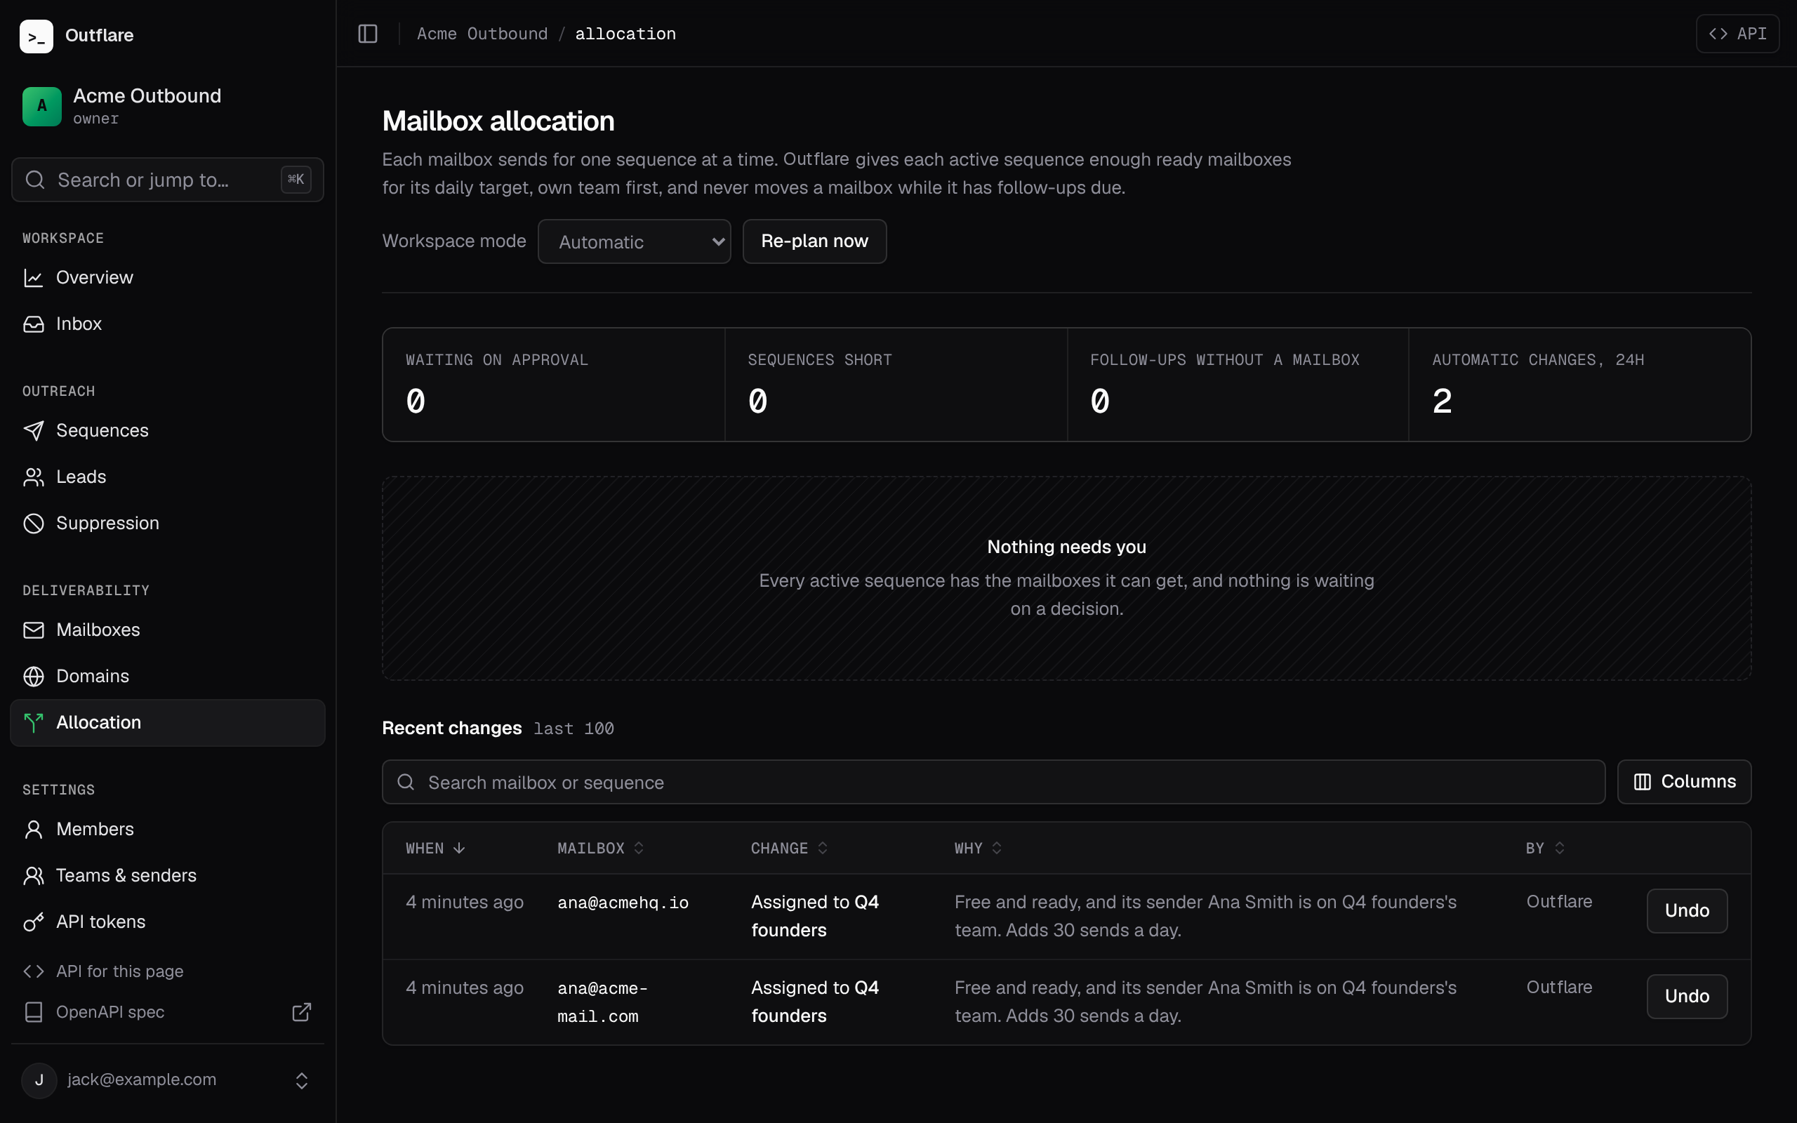
Task: Focus the Search mailbox or sequence field
Action: pyautogui.click(x=993, y=782)
